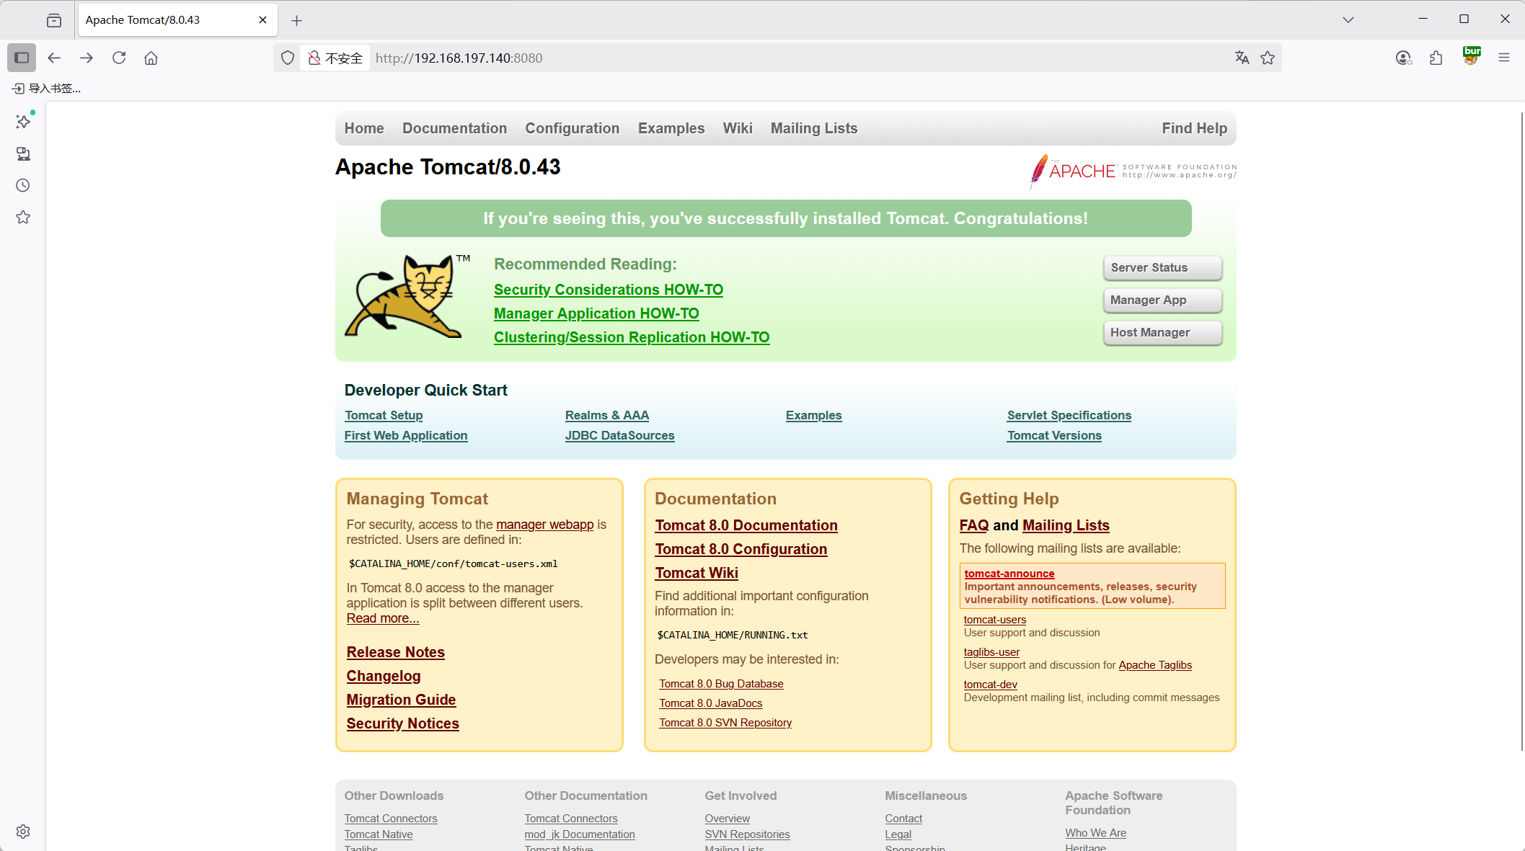Viewport: 1525px width, 851px height.
Task: Reload the current page
Action: tap(119, 58)
